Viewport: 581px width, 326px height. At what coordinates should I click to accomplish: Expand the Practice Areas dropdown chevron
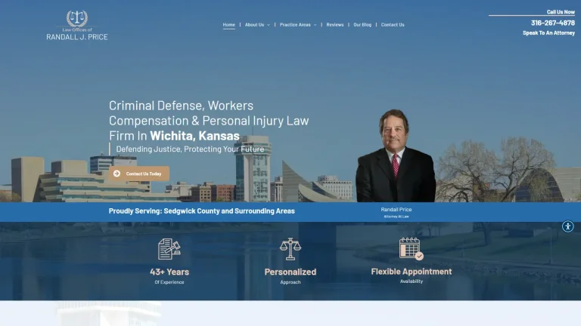[315, 25]
